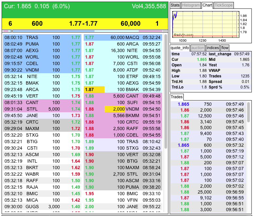Click the JANE bid at 1.73
This screenshot has height=216, width=256.
coord(42,115)
